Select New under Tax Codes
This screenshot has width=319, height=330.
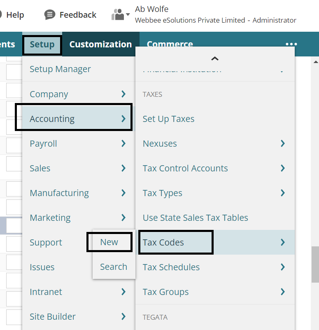(109, 242)
